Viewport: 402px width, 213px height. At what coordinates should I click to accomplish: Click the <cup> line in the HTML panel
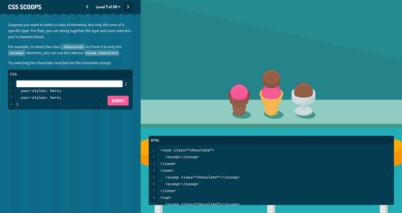(166, 197)
